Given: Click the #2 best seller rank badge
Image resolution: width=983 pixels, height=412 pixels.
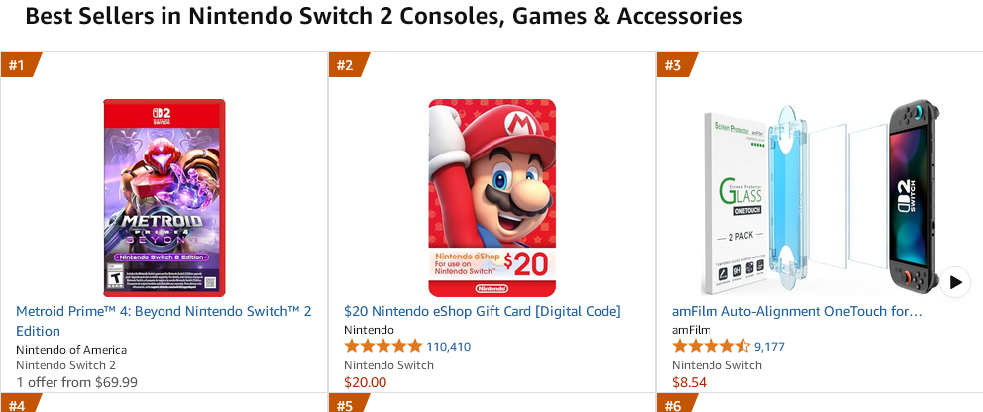Looking at the screenshot, I should (345, 65).
